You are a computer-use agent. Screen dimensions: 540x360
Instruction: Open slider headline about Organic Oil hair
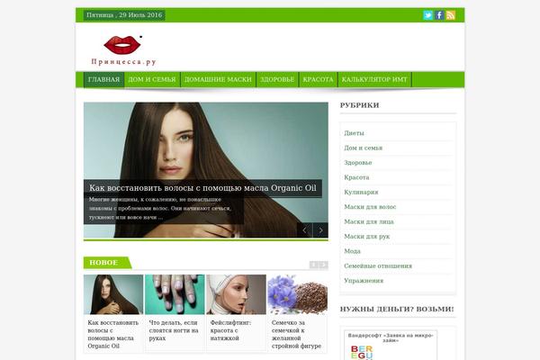tap(202, 188)
